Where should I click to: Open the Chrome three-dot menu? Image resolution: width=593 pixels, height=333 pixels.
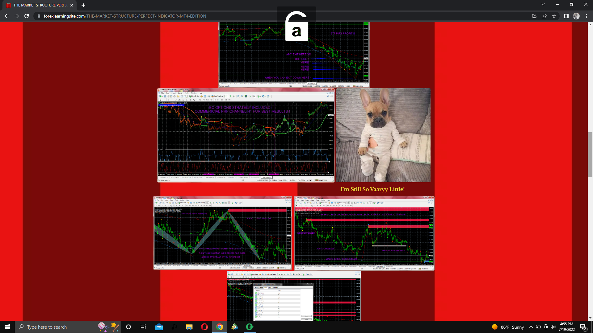click(x=586, y=16)
